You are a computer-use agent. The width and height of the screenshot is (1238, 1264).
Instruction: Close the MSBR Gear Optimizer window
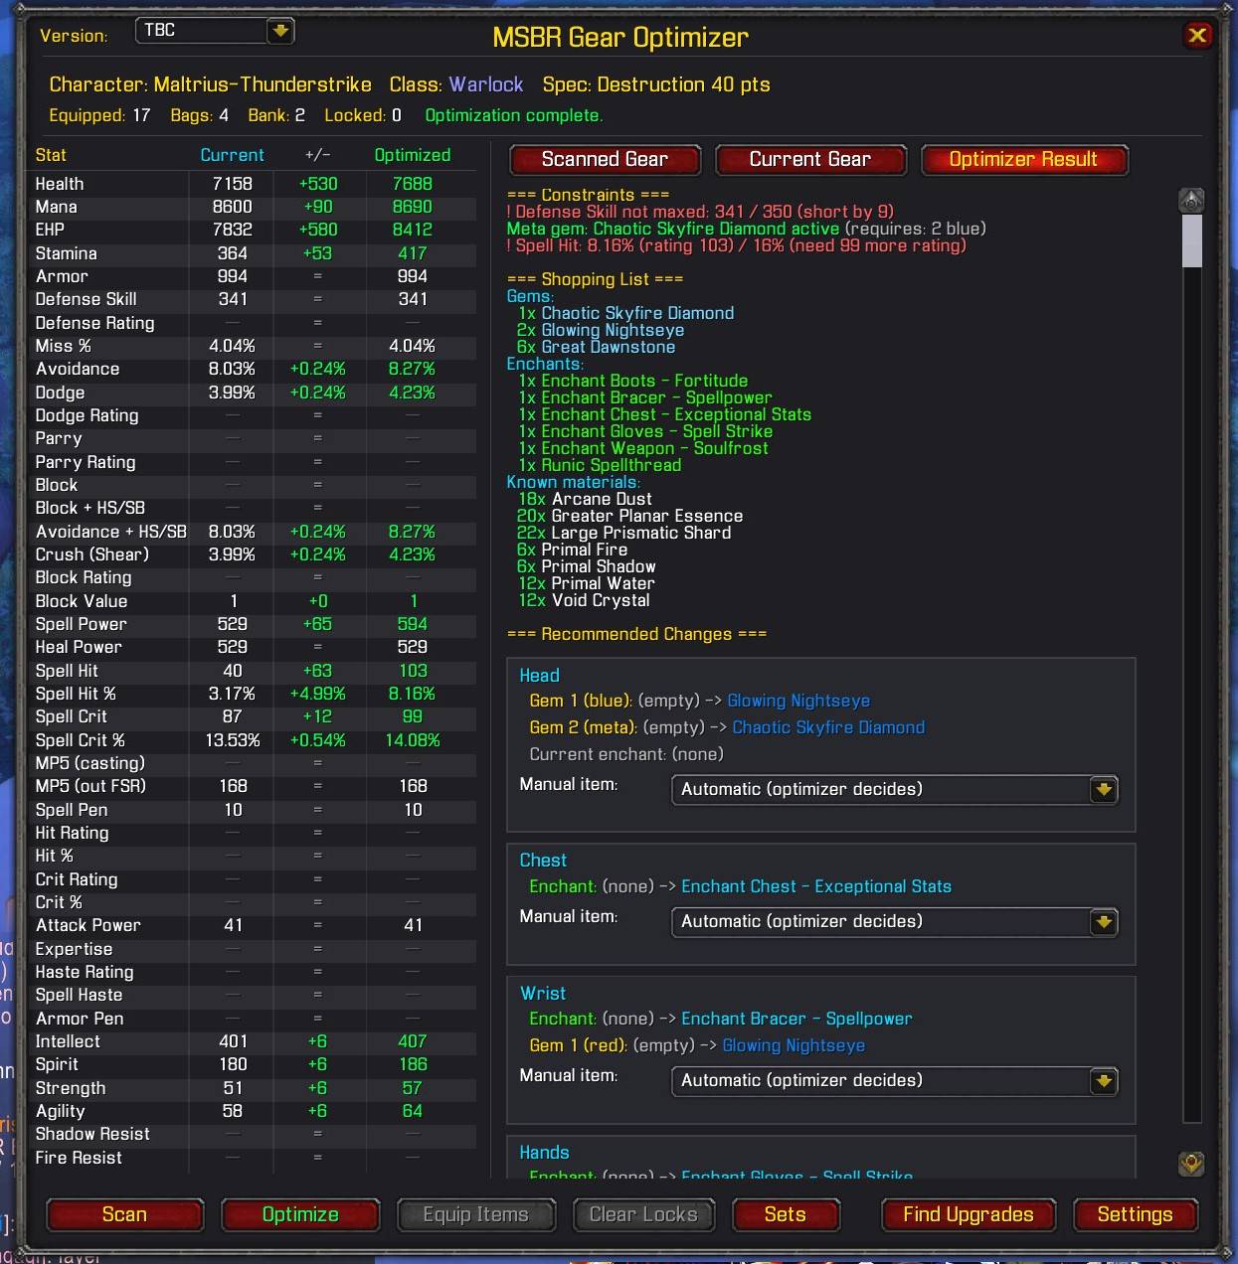pos(1197,36)
